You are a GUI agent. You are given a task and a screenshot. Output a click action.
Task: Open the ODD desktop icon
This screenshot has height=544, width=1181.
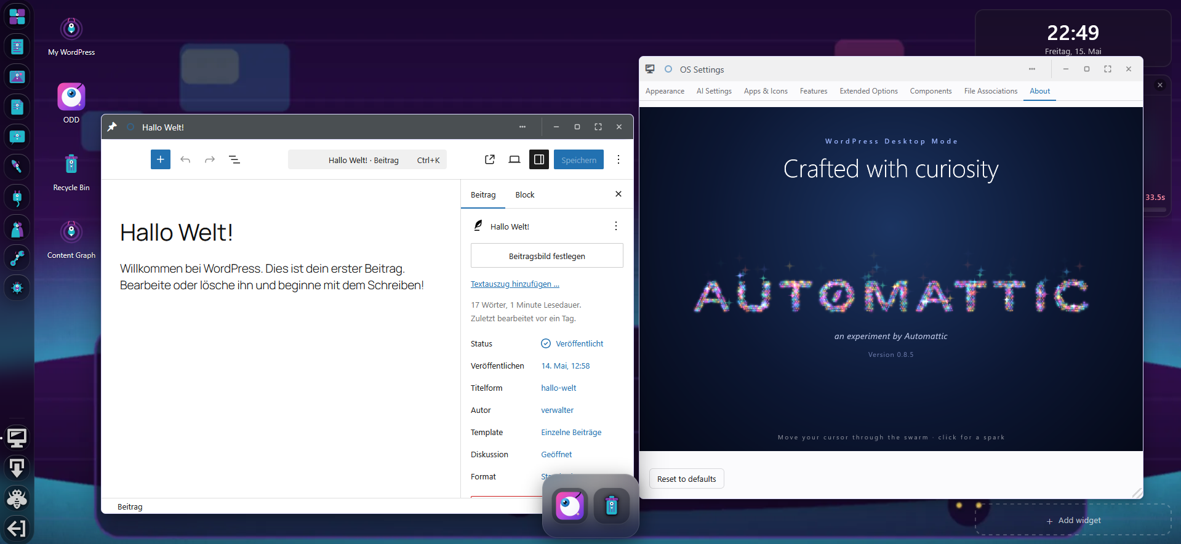click(x=71, y=103)
